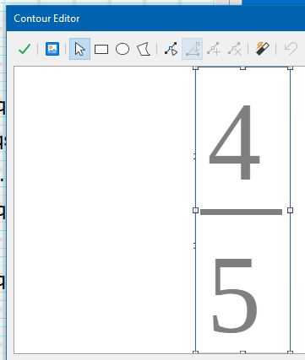This screenshot has height=360, width=305.
Task: Click the left-middle contour handle
Action: 195,210
